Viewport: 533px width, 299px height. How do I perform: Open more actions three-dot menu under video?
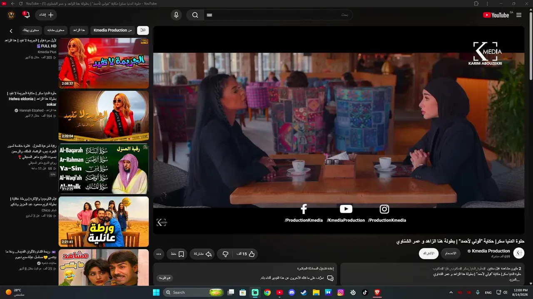159,254
